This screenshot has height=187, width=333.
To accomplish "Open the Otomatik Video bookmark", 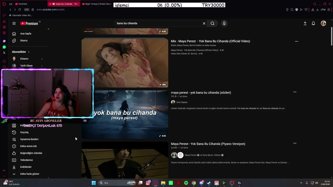I will (21, 15).
